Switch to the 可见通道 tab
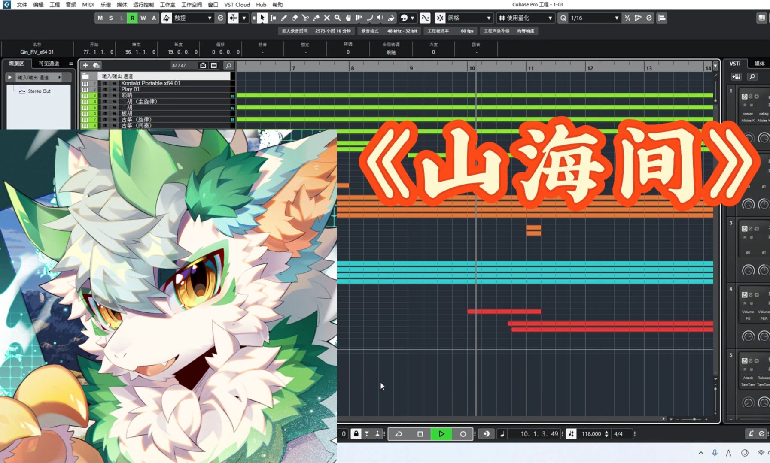 [x=49, y=64]
